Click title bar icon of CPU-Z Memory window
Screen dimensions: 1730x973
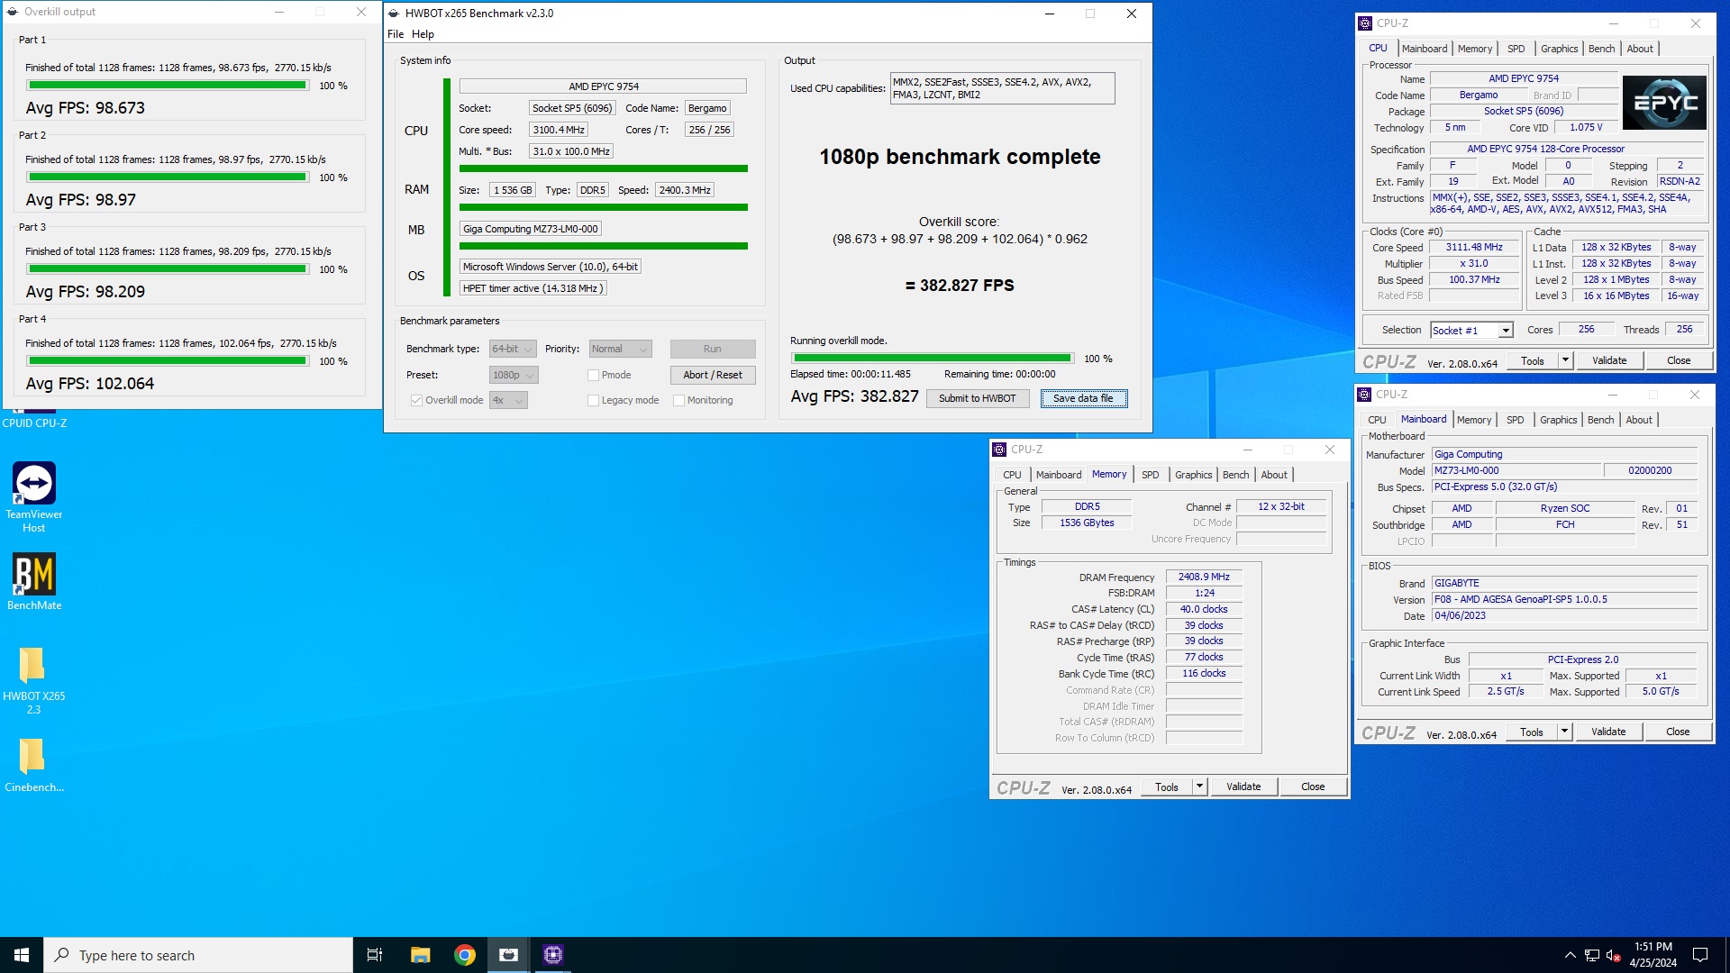click(x=999, y=449)
